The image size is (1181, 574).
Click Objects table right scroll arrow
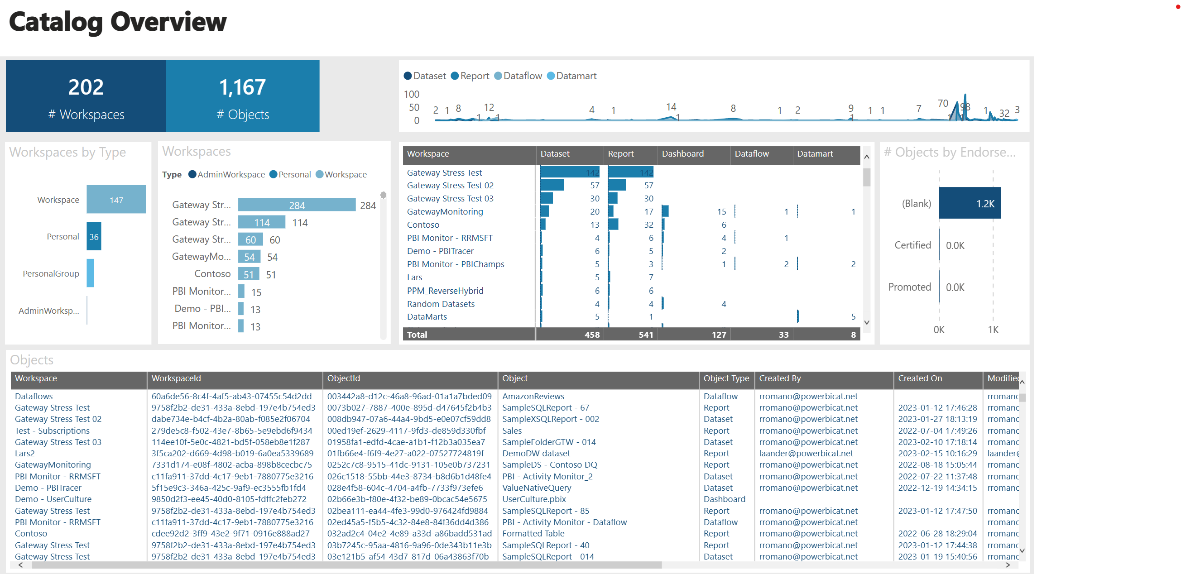pyautogui.click(x=1007, y=565)
